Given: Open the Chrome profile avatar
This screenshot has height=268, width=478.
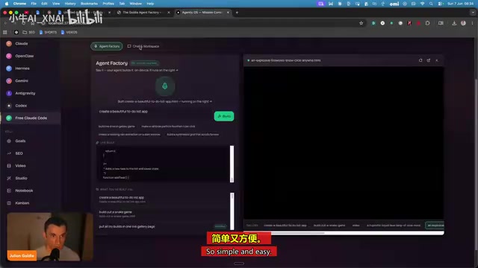Looking at the screenshot, I should (x=463, y=23).
